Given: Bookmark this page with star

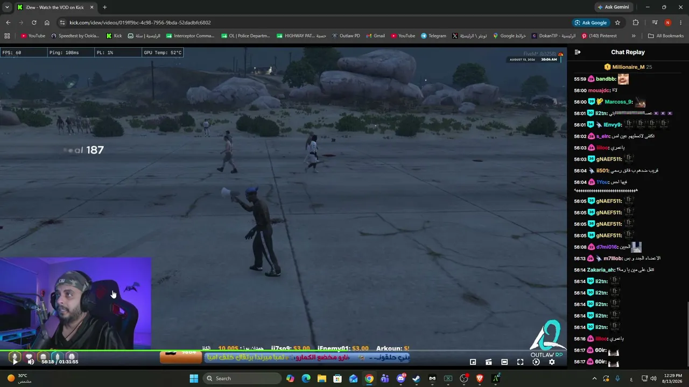Looking at the screenshot, I should [617, 23].
